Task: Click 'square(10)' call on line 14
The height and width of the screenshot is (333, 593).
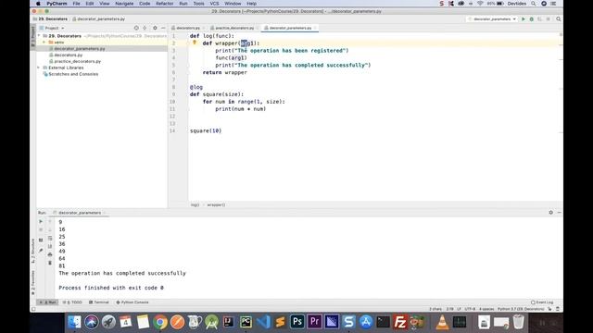Action: coord(206,130)
